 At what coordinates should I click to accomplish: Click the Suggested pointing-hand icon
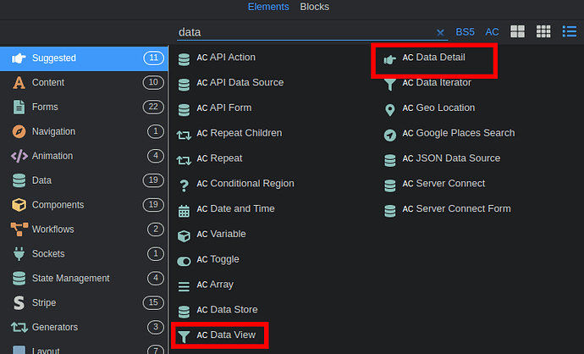click(19, 58)
